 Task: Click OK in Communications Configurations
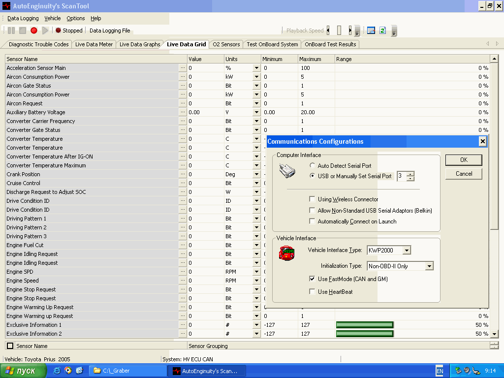click(x=464, y=160)
